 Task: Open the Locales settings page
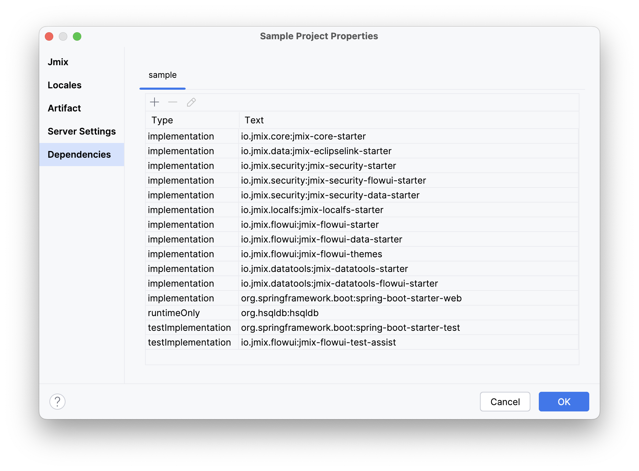tap(64, 85)
